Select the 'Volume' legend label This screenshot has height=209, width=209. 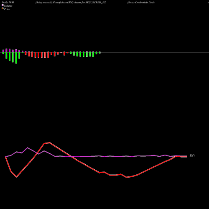[8, 6]
